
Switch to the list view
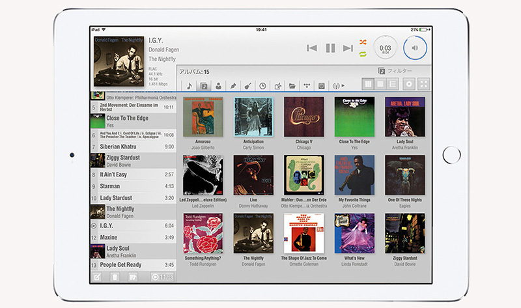click(x=393, y=84)
